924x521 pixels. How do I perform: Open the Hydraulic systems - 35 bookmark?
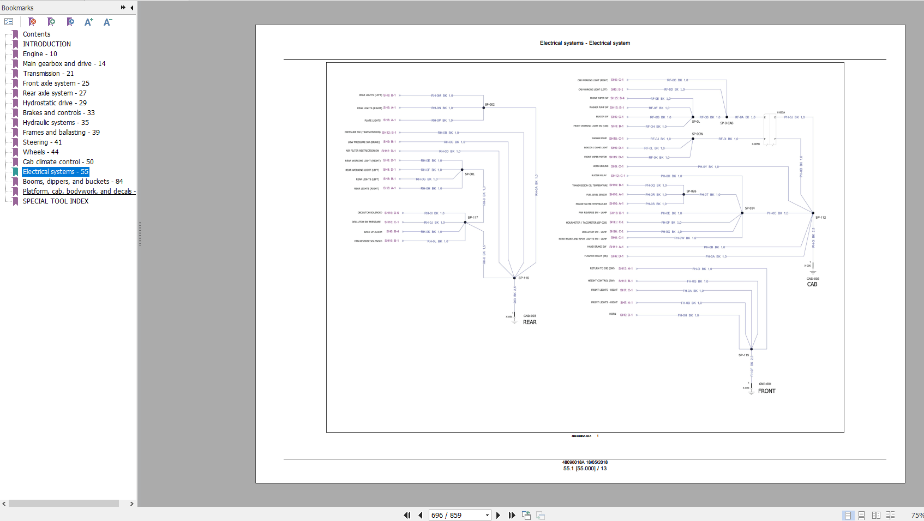[56, 123]
